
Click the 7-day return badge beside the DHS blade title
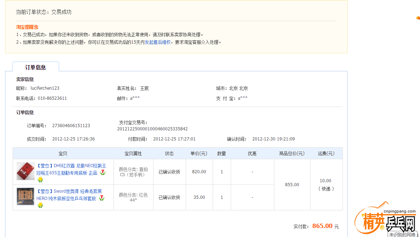[x=103, y=173]
